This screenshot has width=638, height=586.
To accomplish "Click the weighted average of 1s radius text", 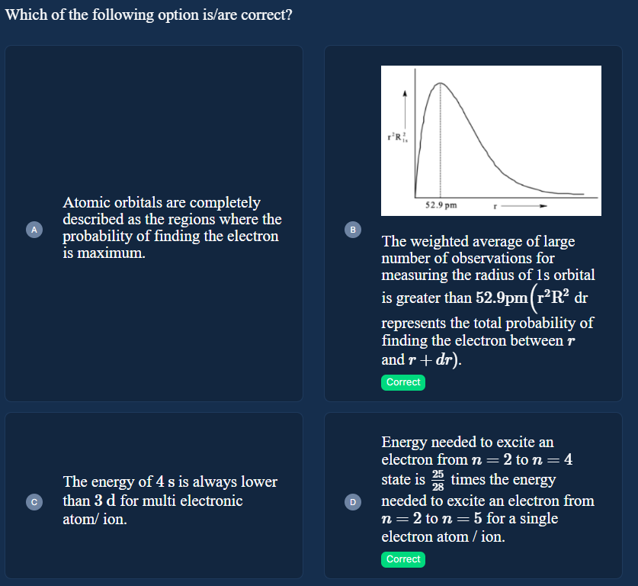I will [489, 300].
